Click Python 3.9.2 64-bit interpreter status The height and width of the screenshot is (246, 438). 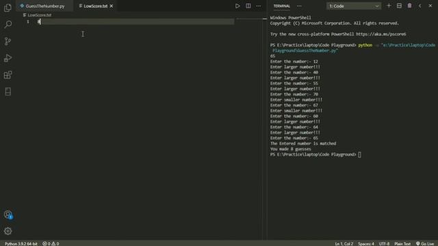(x=21, y=243)
